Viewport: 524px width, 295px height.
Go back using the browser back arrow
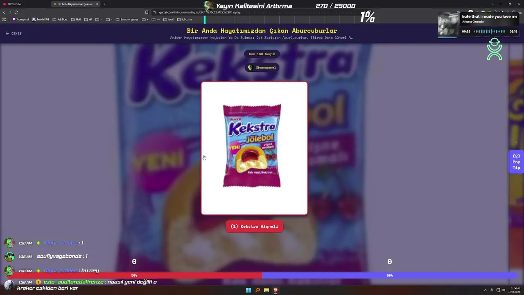(x=5, y=12)
